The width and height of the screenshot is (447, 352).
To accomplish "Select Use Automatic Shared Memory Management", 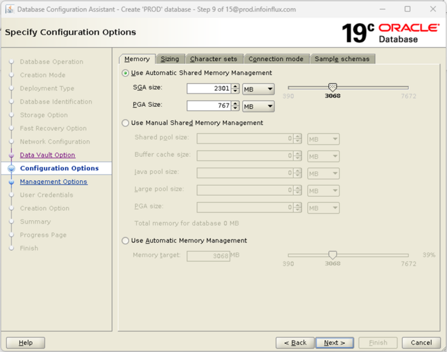I will point(125,73).
